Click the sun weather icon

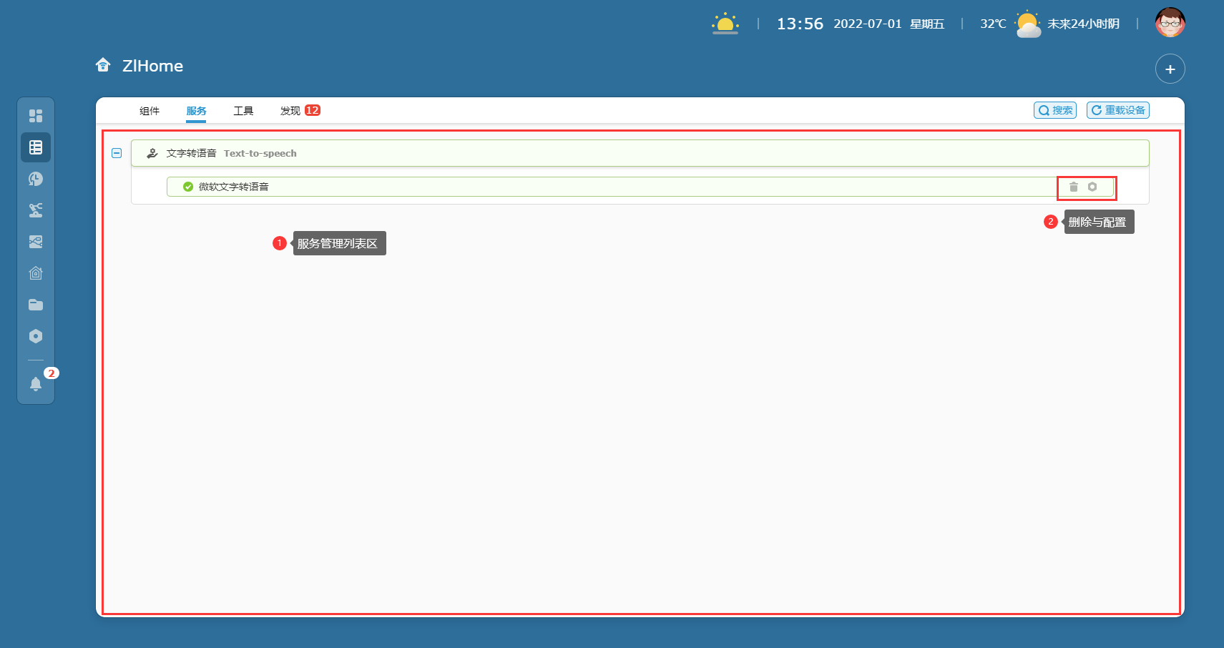[725, 24]
